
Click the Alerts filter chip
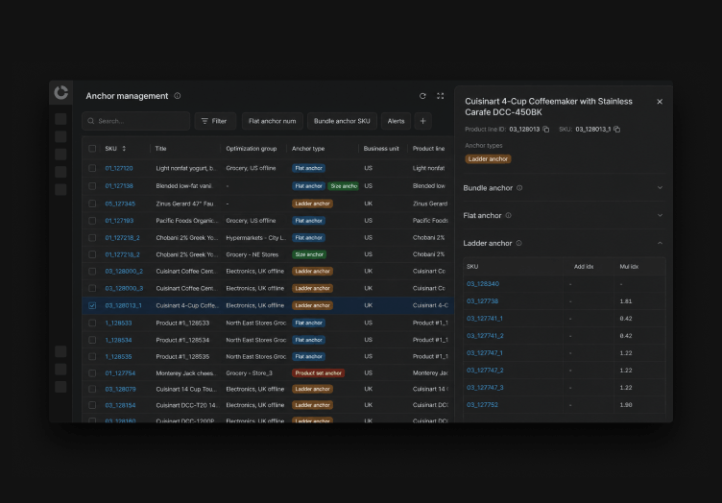click(396, 121)
